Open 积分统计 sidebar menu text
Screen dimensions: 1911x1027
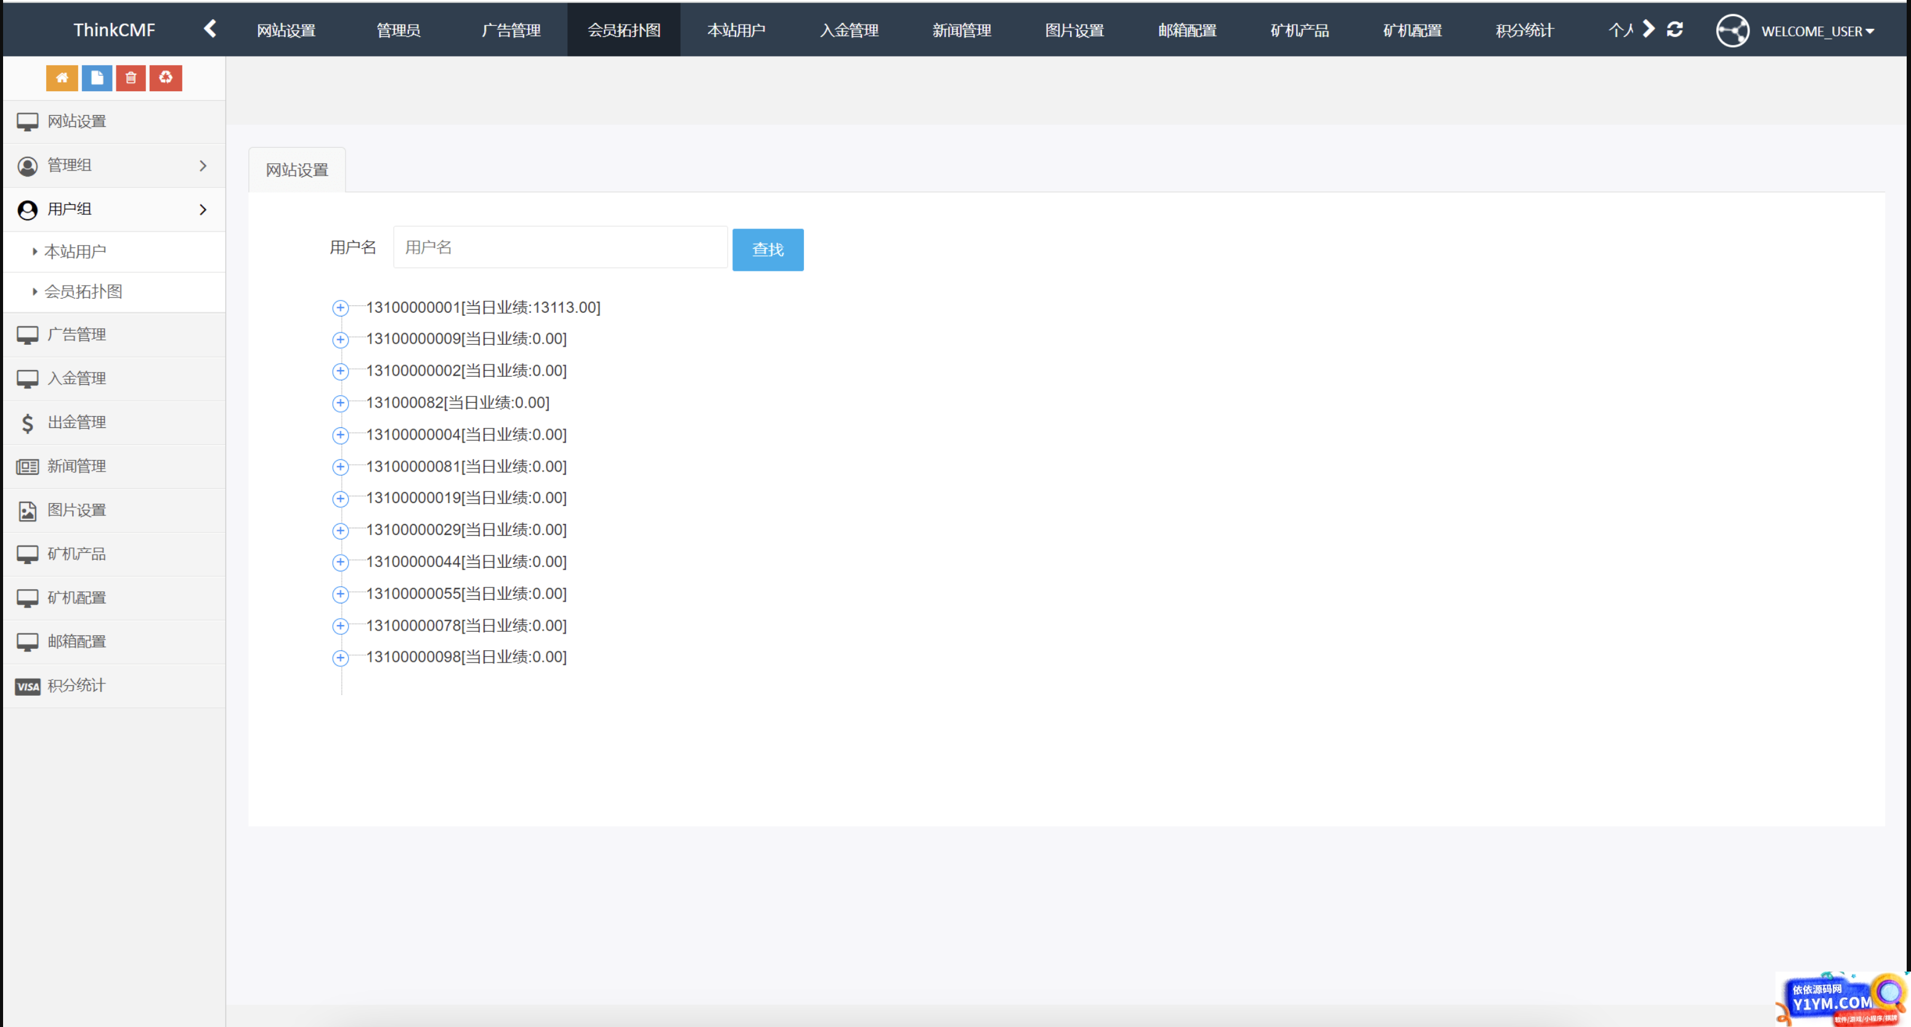[76, 686]
